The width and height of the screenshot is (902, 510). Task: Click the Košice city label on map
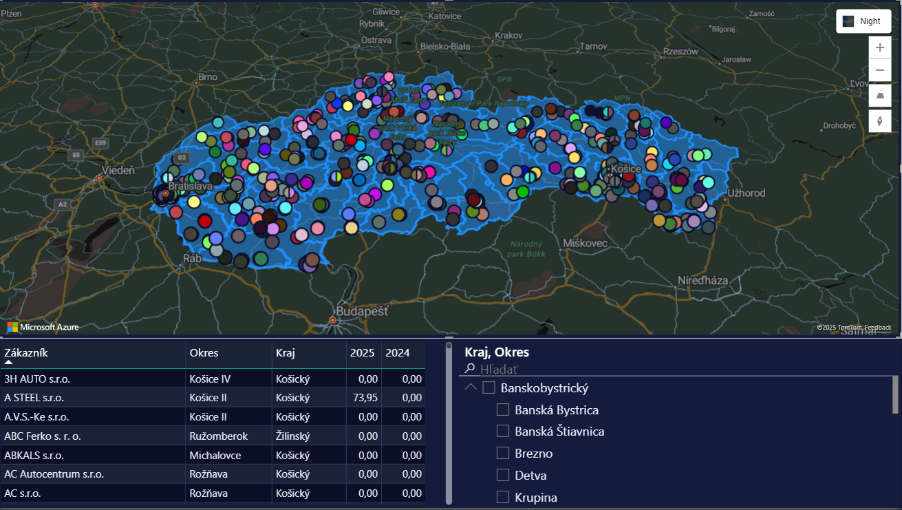[x=625, y=169]
